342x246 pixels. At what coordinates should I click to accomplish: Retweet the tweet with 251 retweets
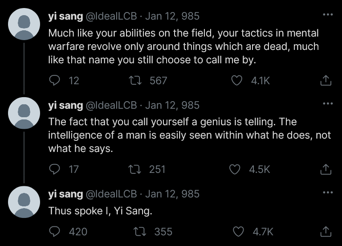point(133,169)
